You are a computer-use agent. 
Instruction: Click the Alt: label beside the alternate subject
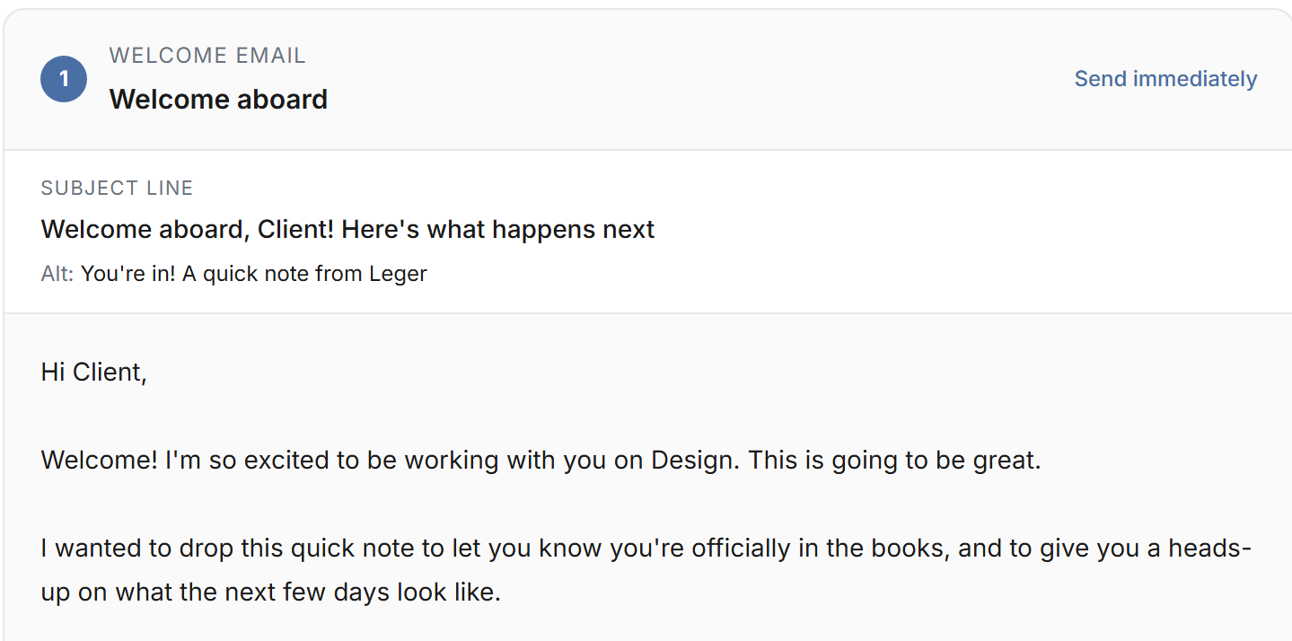(57, 274)
